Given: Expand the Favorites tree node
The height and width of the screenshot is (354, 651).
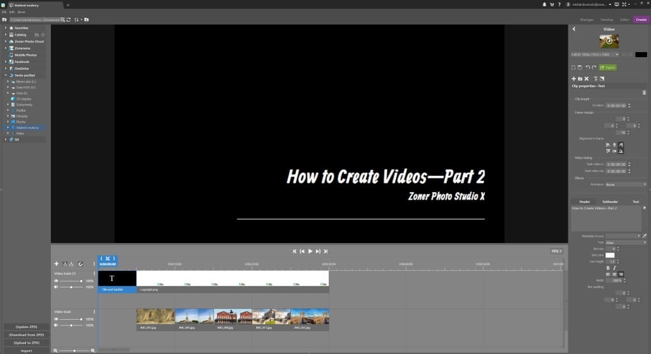Looking at the screenshot, I should pos(5,28).
